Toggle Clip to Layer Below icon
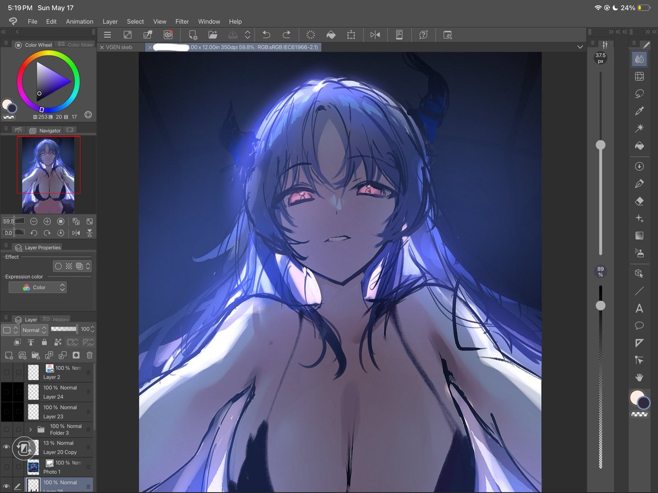This screenshot has width=658, height=493. click(17, 342)
